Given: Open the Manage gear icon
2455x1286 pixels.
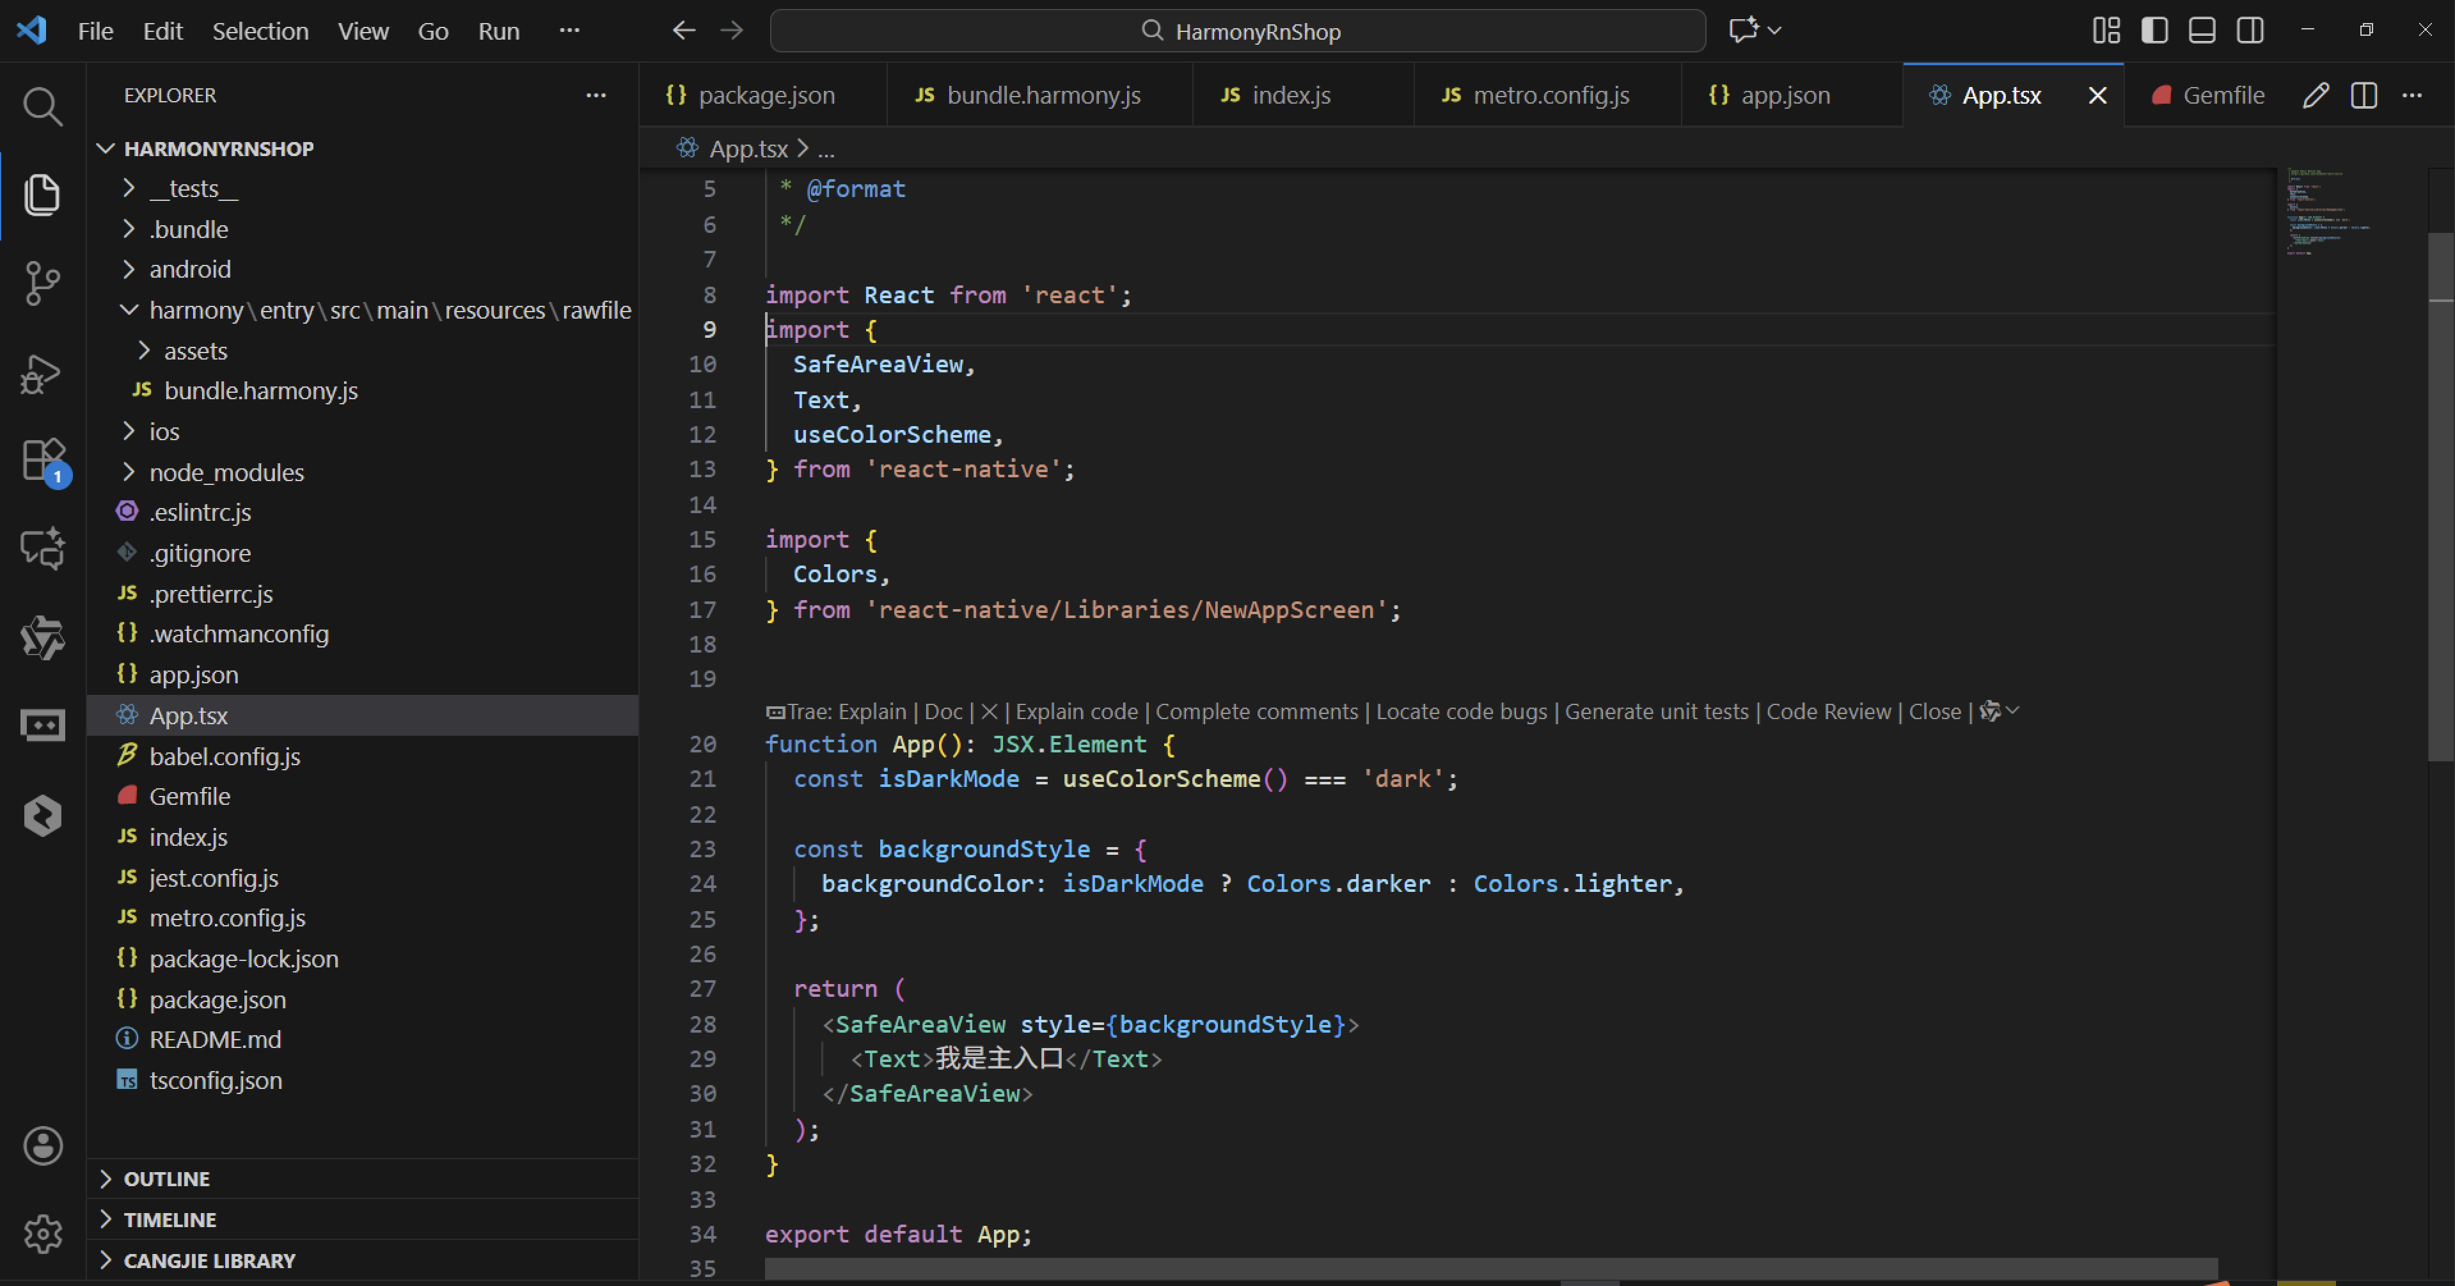Looking at the screenshot, I should pyautogui.click(x=42, y=1234).
